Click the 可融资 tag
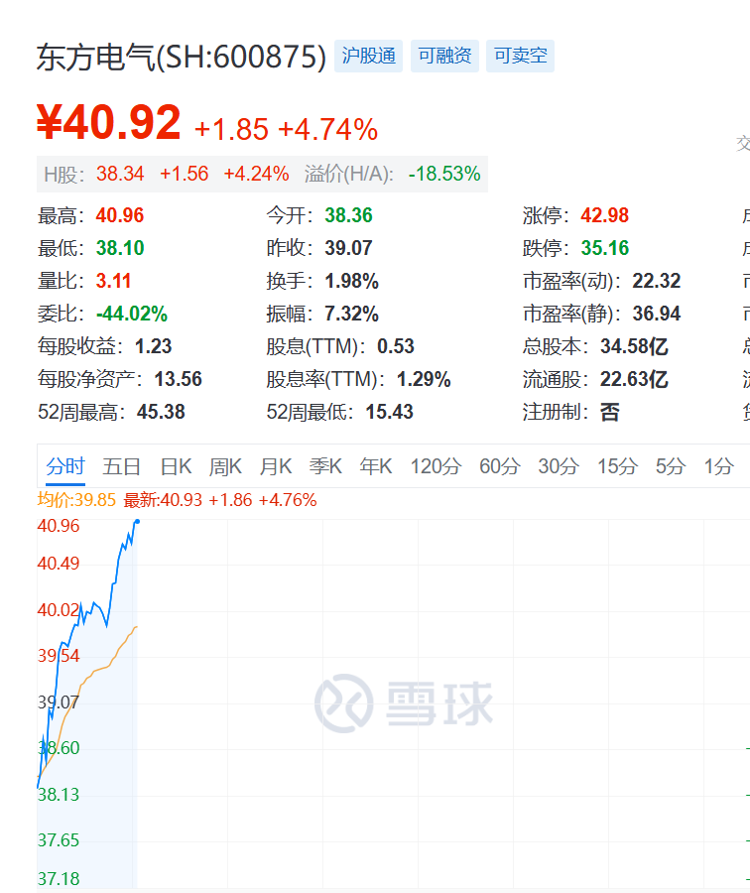This screenshot has width=750, height=893. click(x=444, y=56)
